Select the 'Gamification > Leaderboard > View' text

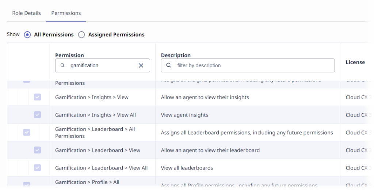[98, 150]
